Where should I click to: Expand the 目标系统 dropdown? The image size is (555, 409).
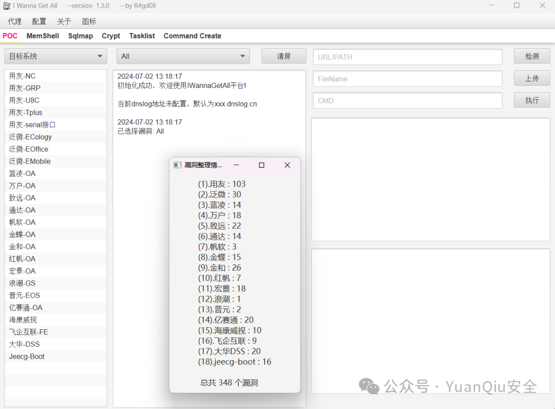click(x=55, y=57)
